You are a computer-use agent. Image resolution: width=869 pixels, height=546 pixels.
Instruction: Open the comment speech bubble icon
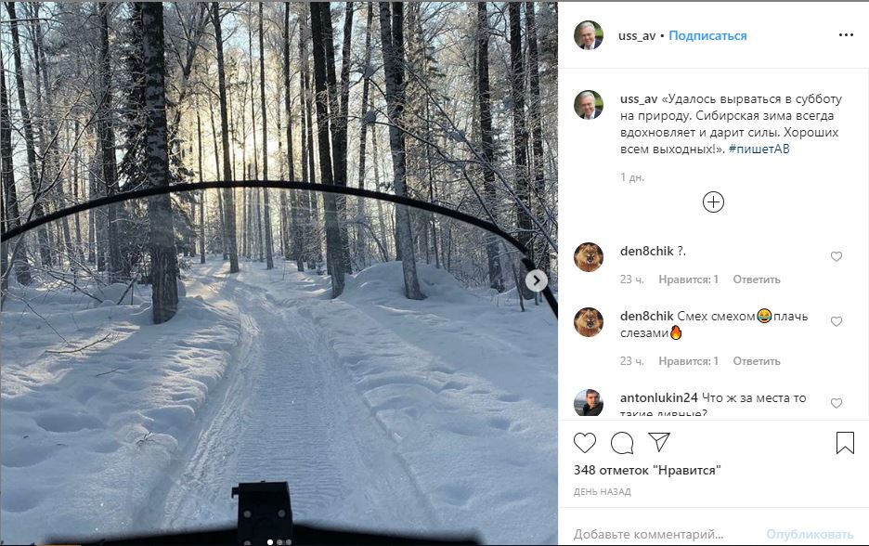[622, 443]
